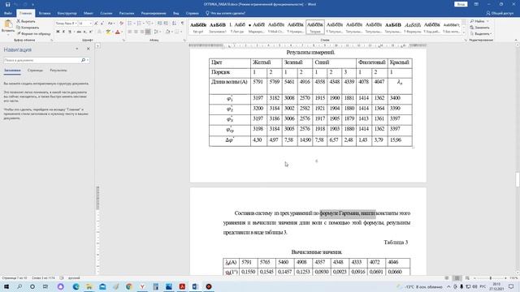Adjust the zoom slider in status bar
The height and width of the screenshot is (292, 520).
point(490,278)
